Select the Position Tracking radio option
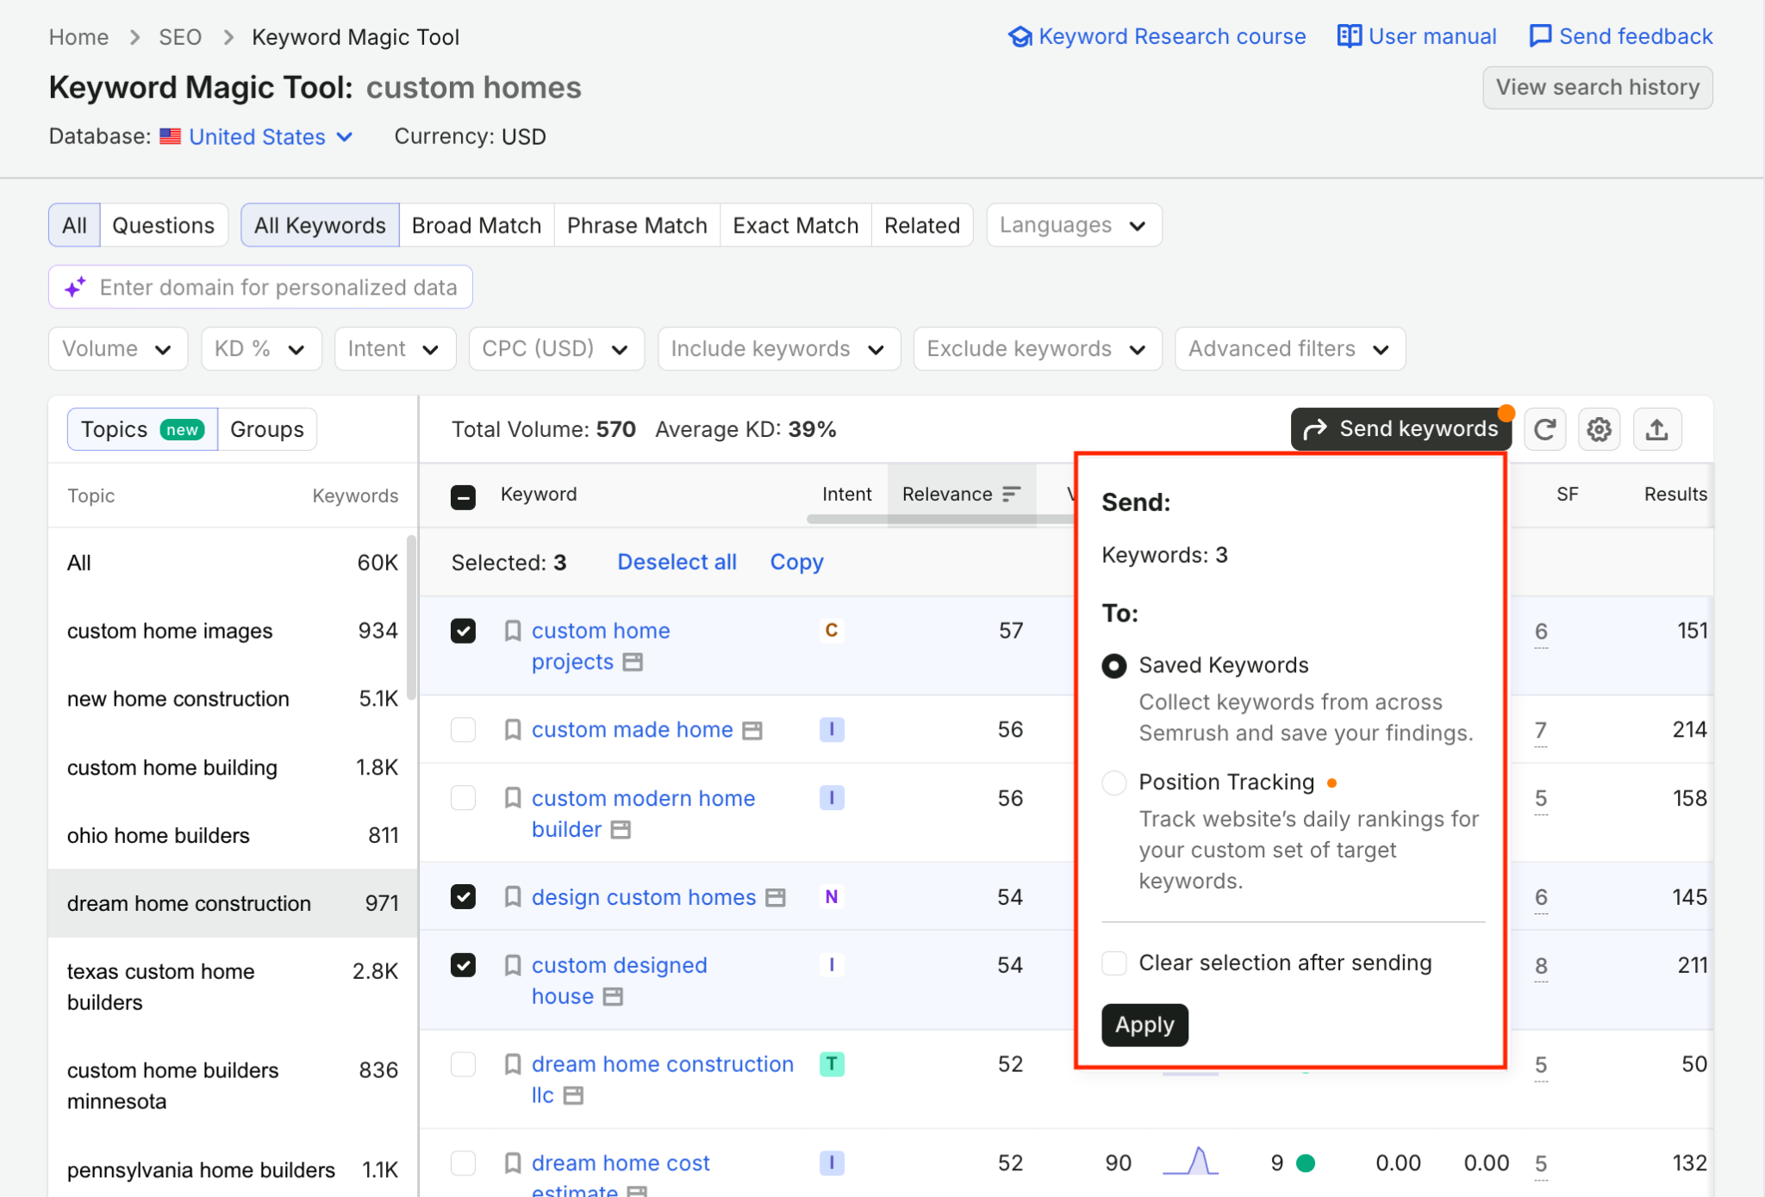The height and width of the screenshot is (1197, 1765). (x=1114, y=782)
